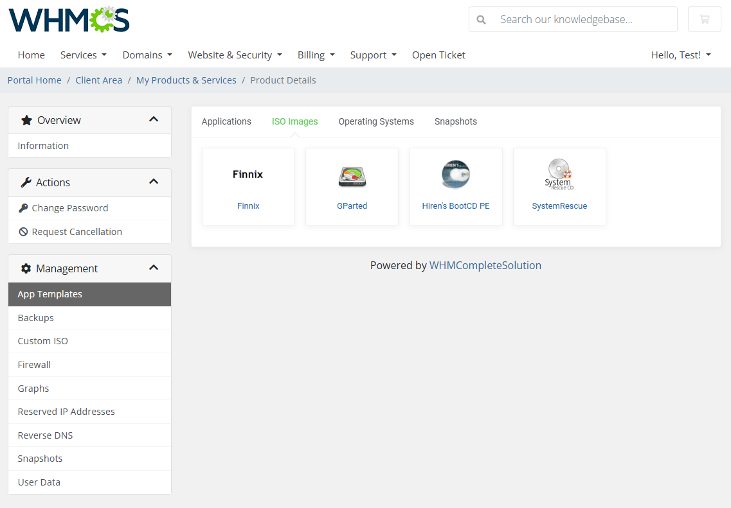Collapse the Overview panel chevron
The image size is (731, 508).
(154, 119)
